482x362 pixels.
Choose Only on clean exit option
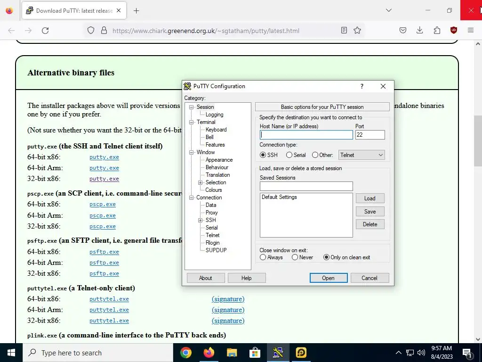click(327, 257)
